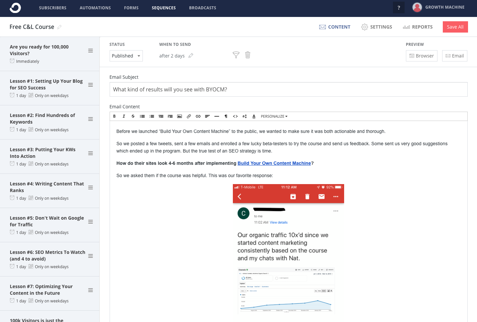Image resolution: width=477 pixels, height=322 pixels.
Task: Open the text color picker
Action: coord(254,116)
